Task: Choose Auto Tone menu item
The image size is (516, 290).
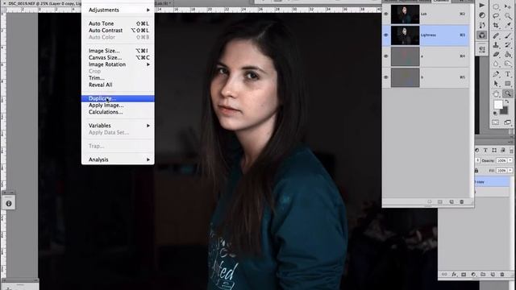Action: tap(118, 23)
